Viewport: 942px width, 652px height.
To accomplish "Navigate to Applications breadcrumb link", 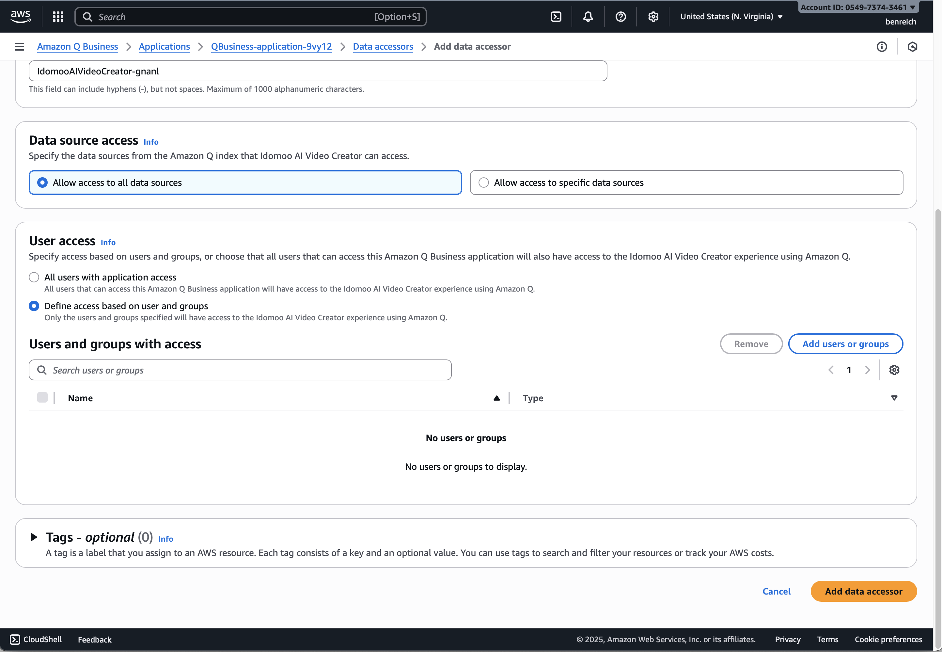I will click(164, 47).
